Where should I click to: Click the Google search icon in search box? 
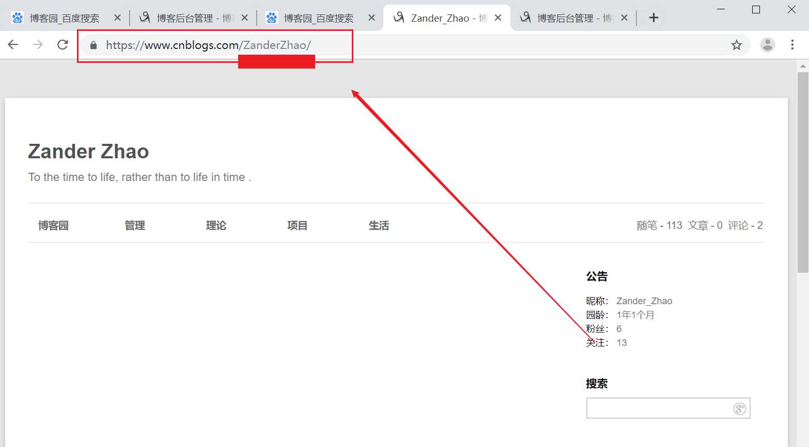pos(740,408)
